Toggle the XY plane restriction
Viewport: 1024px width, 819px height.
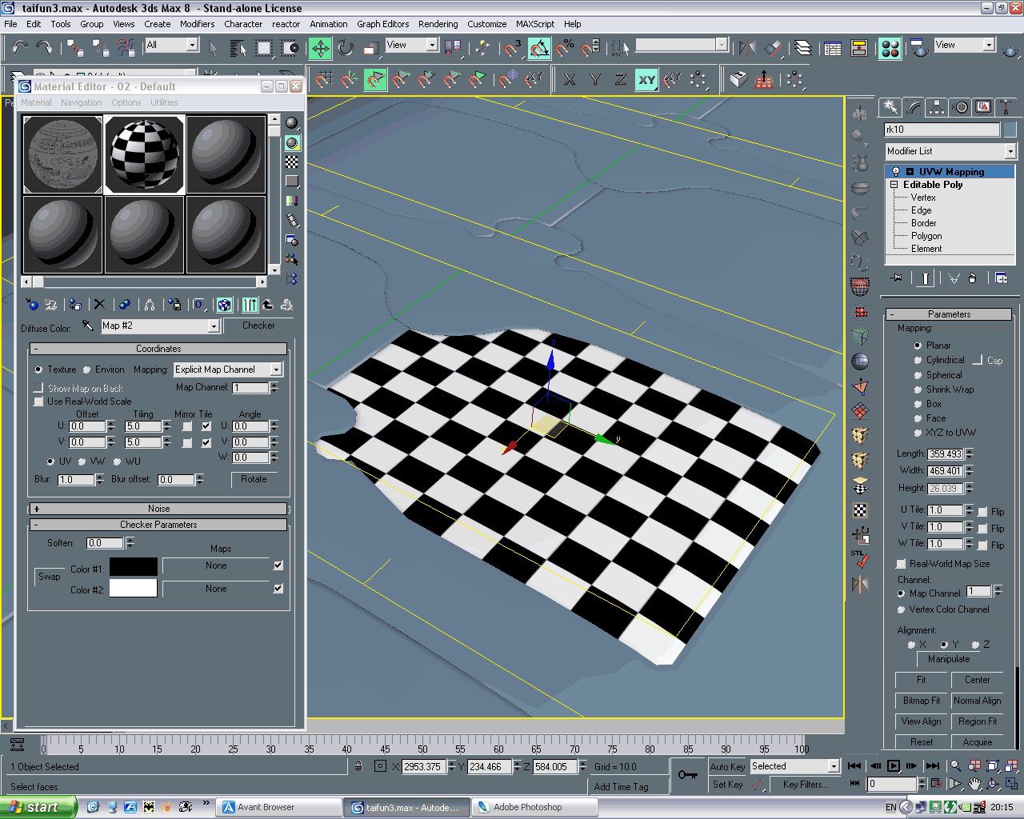646,79
